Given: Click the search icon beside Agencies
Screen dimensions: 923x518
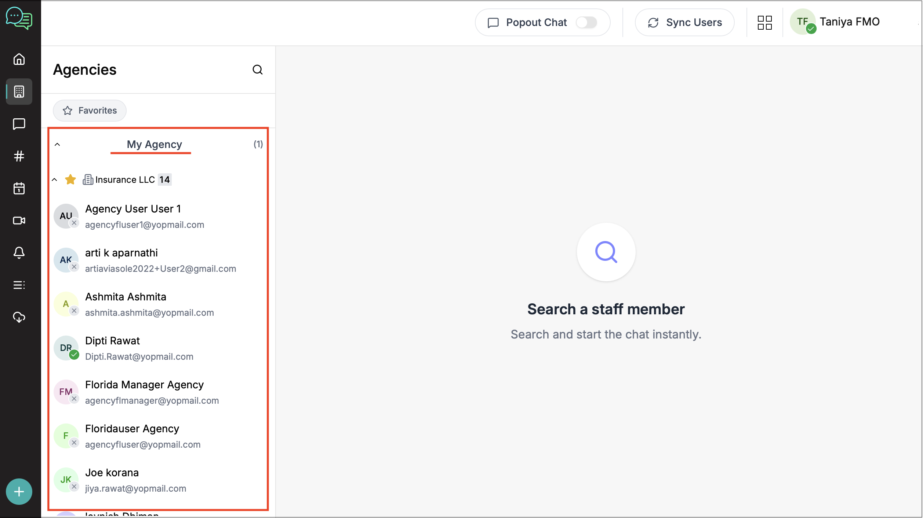Looking at the screenshot, I should pyautogui.click(x=258, y=70).
